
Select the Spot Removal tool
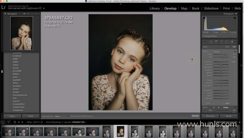211,42
